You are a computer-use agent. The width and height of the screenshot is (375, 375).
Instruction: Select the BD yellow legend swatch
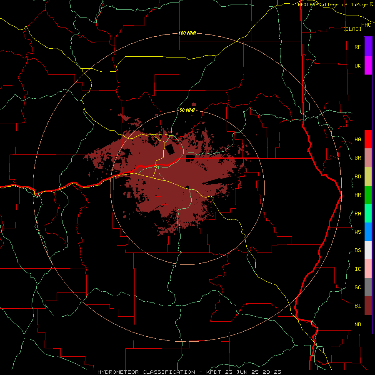pyautogui.click(x=368, y=177)
